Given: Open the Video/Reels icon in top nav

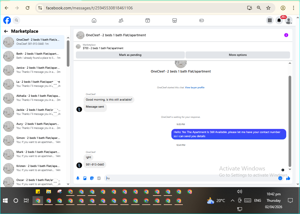Looking at the screenshot, I should [x=148, y=20].
